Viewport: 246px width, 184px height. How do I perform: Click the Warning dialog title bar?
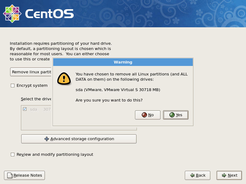tap(123, 62)
